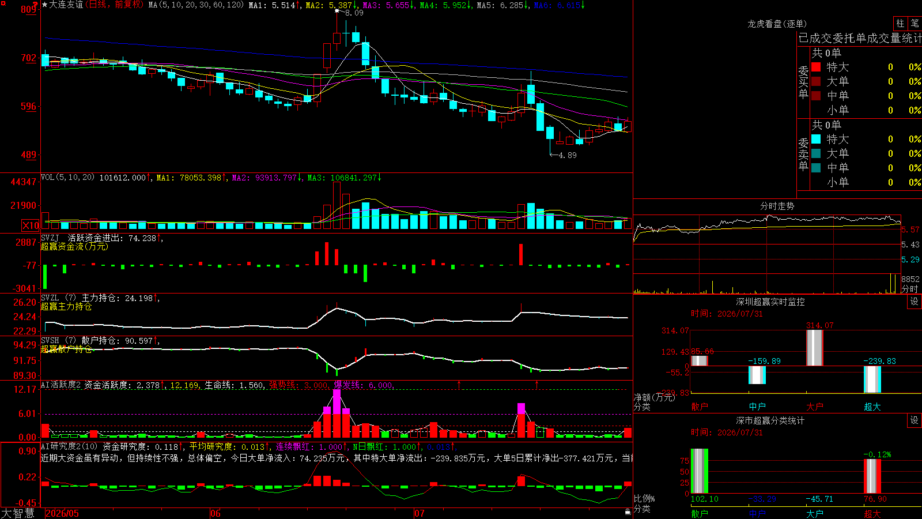The width and height of the screenshot is (922, 519).
Task: Click the cyan 特大 sell-order swatch
Action: (816, 139)
